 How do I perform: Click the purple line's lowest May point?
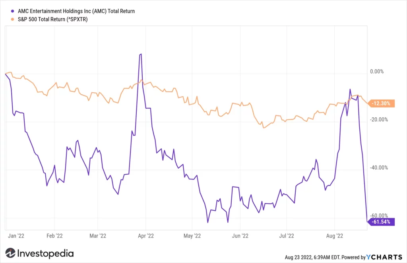coord(208,223)
